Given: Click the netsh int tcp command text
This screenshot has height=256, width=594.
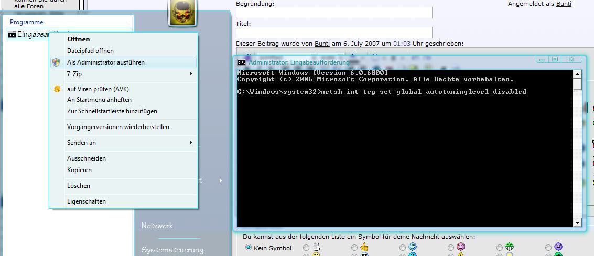Looking at the screenshot, I should [x=424, y=92].
